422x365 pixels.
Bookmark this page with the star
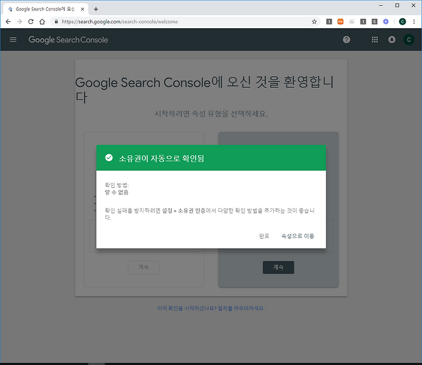(x=314, y=22)
